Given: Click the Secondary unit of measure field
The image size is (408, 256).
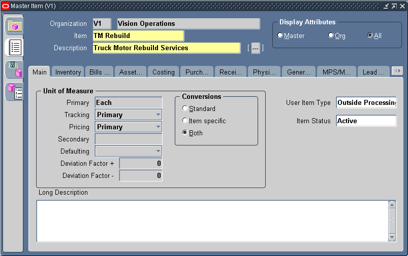Looking at the screenshot, I should pos(129,139).
